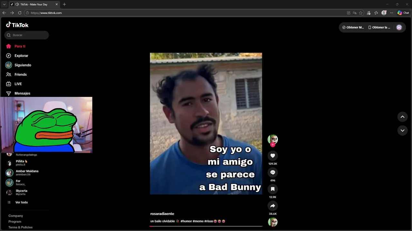This screenshot has width=412, height=231.
Task: Open the Friends section
Action: point(20,74)
